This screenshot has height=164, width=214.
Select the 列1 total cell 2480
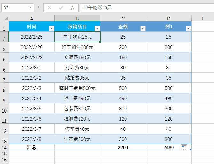(169, 147)
